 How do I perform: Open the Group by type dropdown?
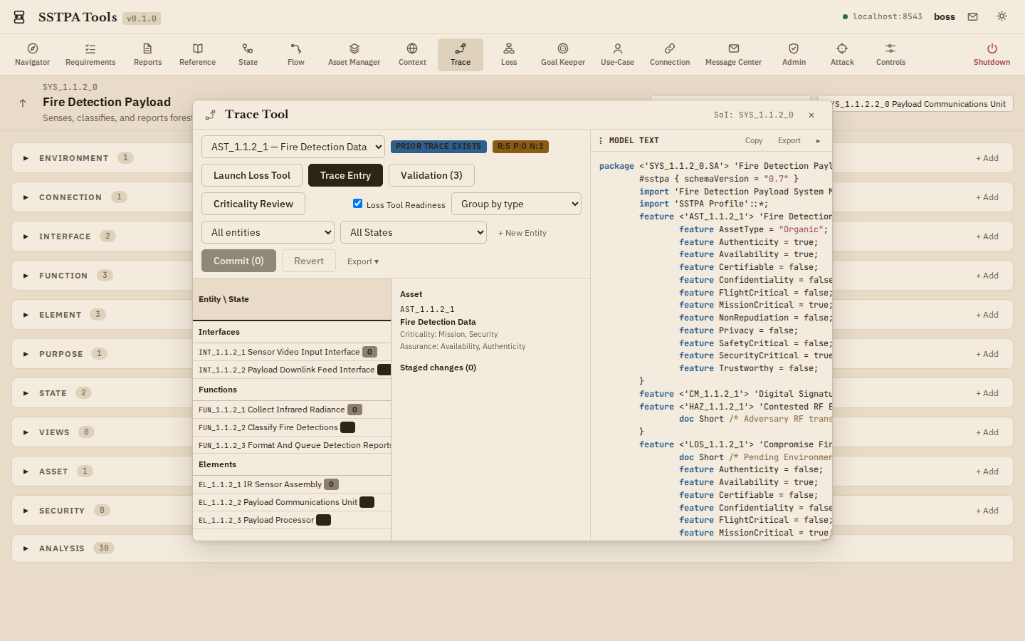(x=516, y=204)
